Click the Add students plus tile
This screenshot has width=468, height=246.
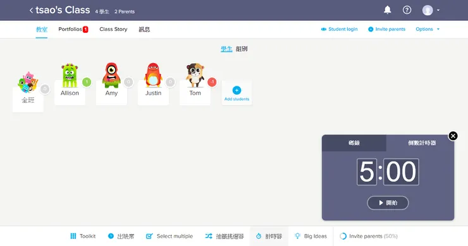point(237,93)
